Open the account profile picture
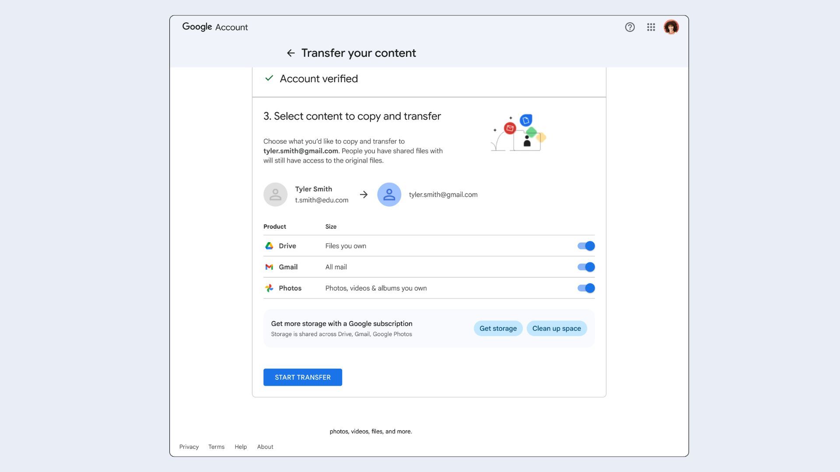 (x=671, y=27)
